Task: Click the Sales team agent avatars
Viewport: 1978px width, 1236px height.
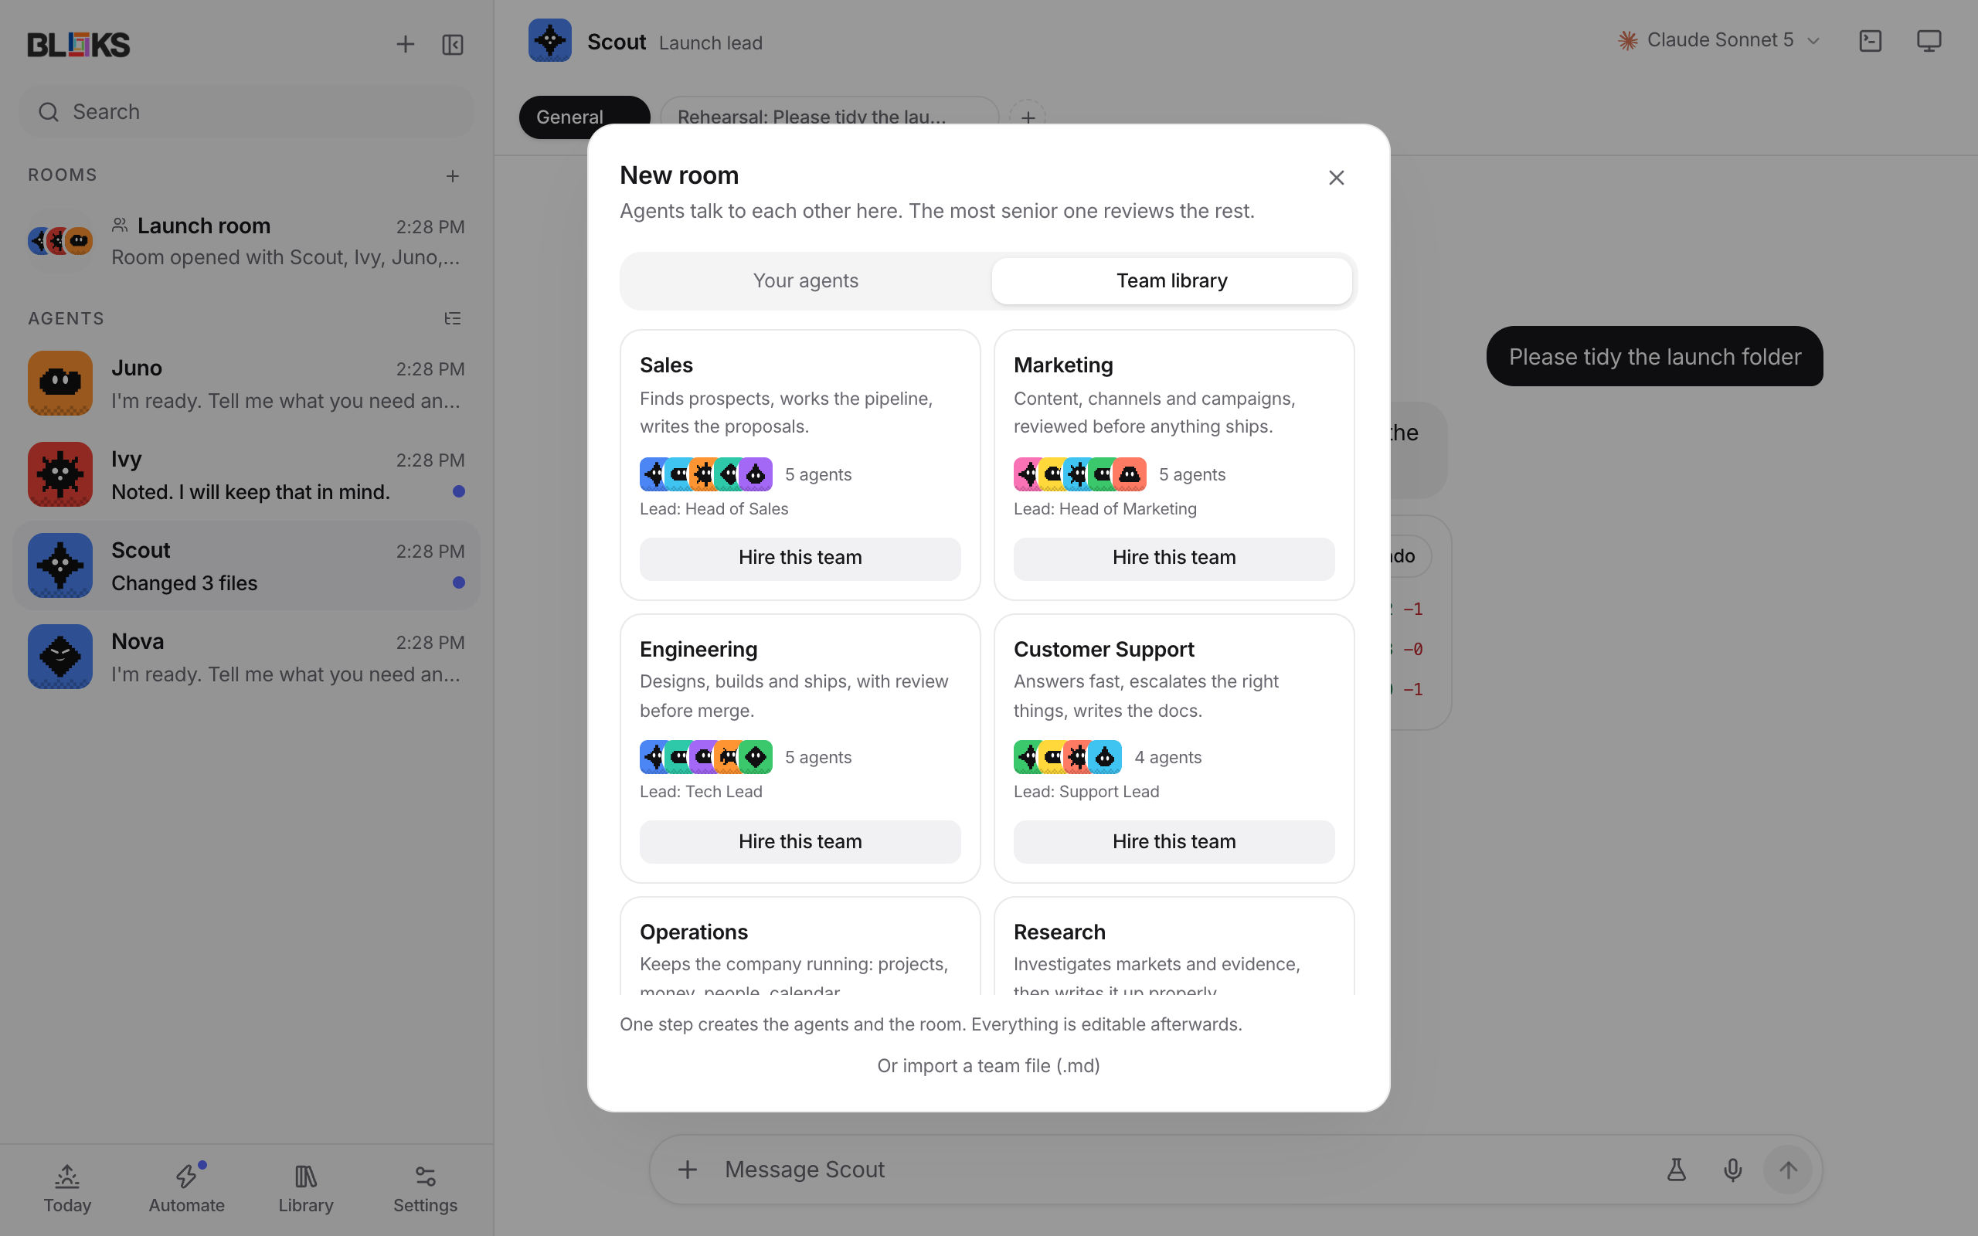Action: pyautogui.click(x=706, y=474)
